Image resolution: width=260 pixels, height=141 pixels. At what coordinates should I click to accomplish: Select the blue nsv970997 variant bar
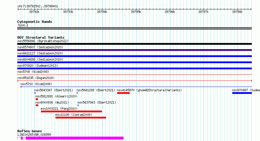point(242,93)
